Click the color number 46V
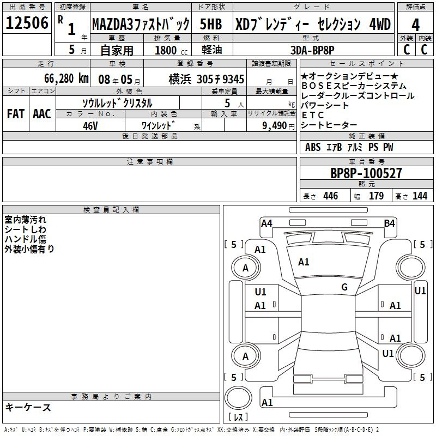The height and width of the screenshot is (436, 436). pyautogui.click(x=90, y=126)
